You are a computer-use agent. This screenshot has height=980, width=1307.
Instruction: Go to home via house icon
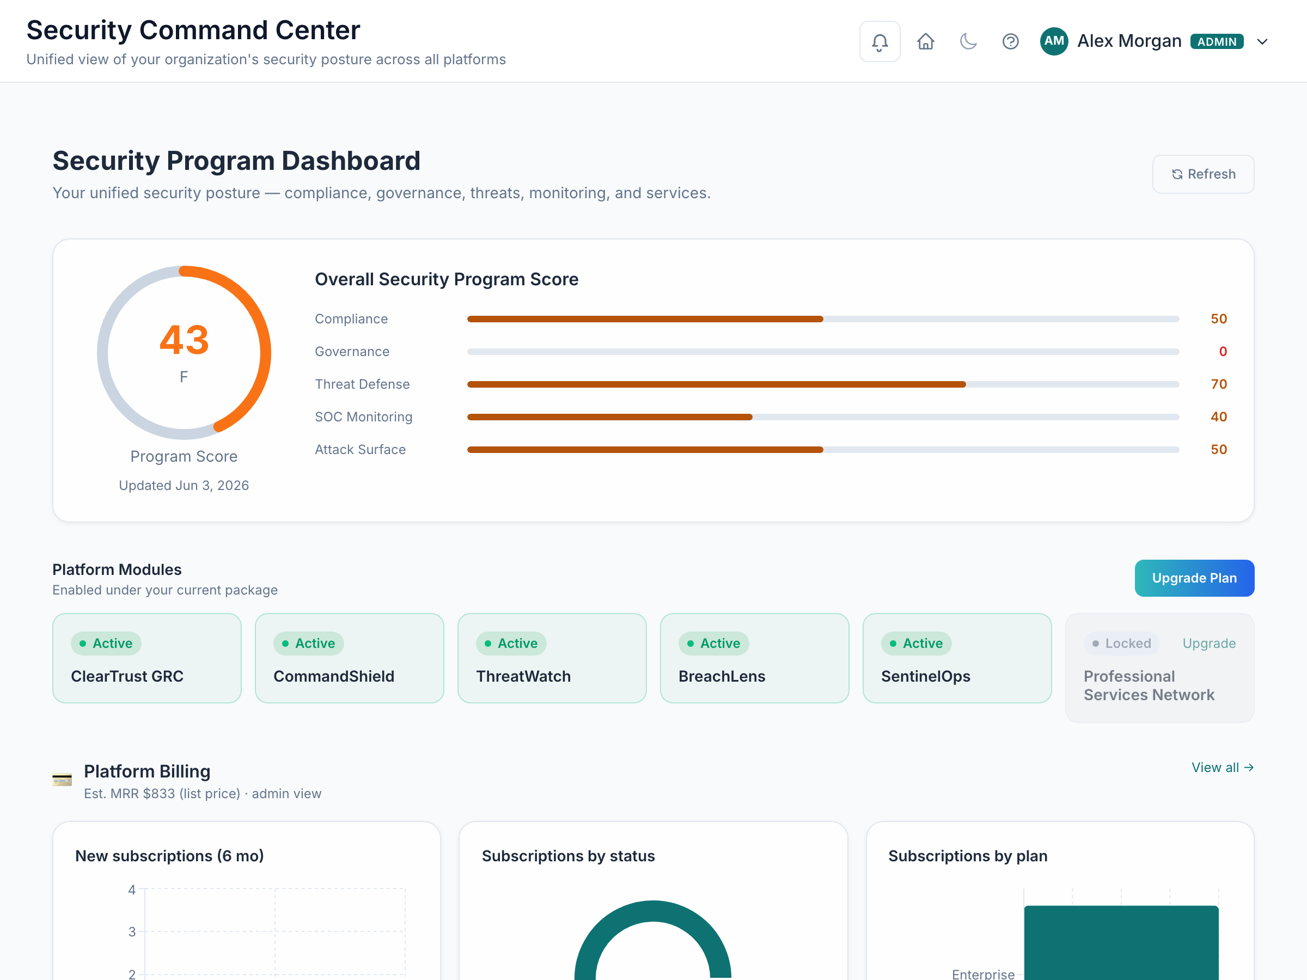click(x=925, y=41)
